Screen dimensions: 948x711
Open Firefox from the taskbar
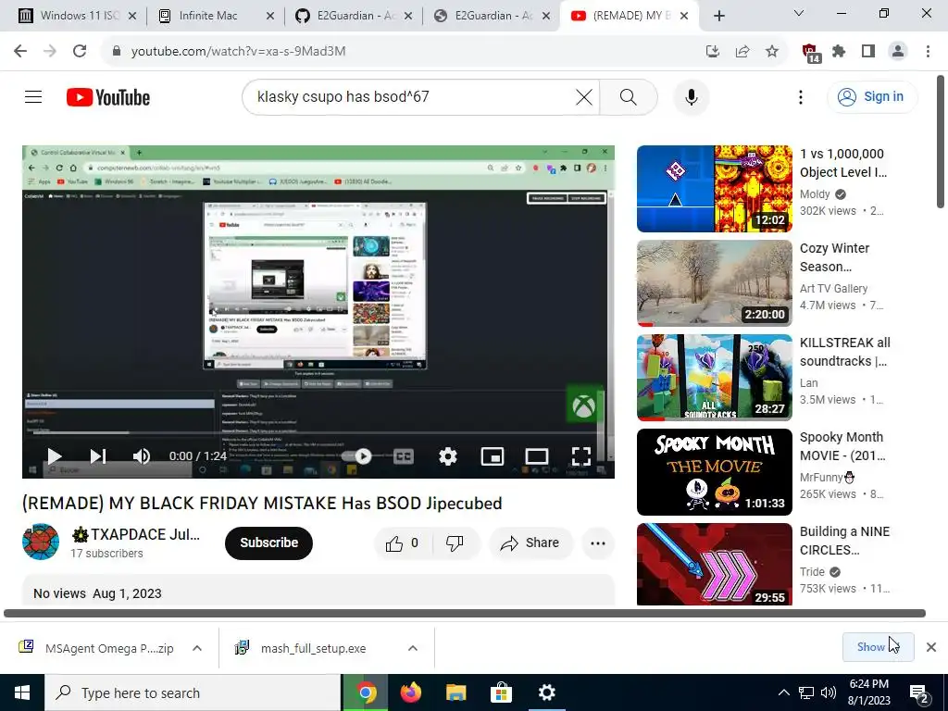(410, 692)
